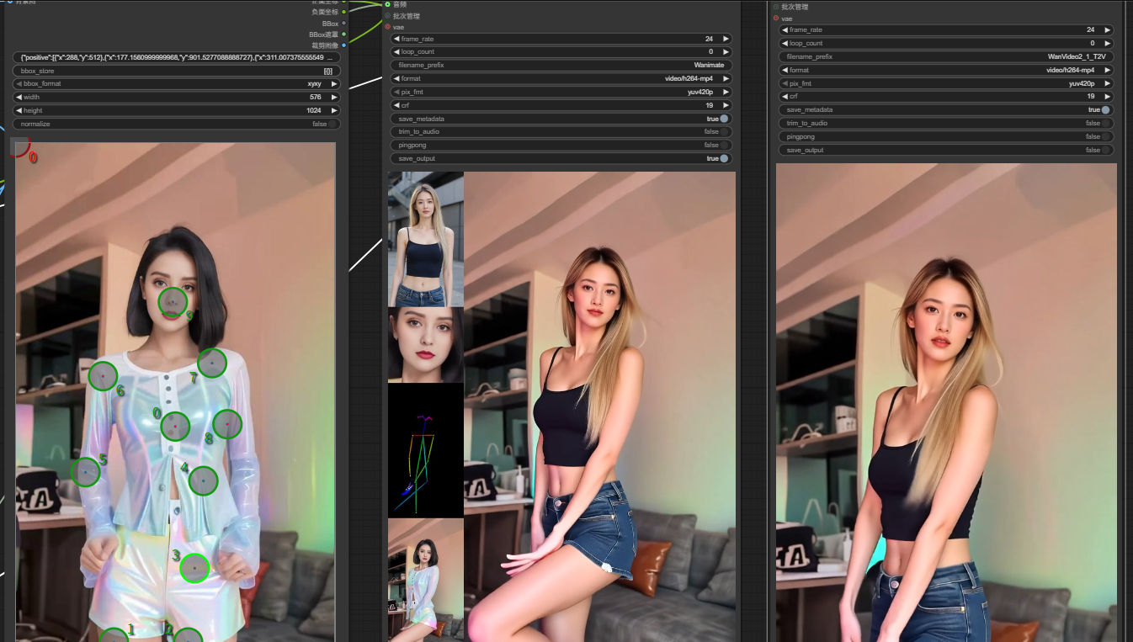Click 批次管理 input port on WanVideo2_1_T2V node
1133x642 pixels.
tap(776, 7)
